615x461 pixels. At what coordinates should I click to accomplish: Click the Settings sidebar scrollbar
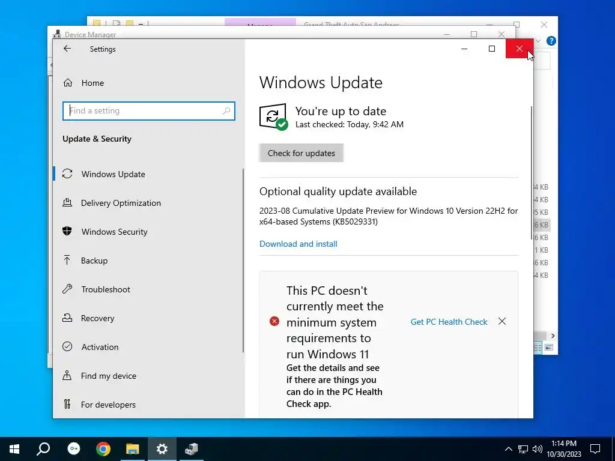pyautogui.click(x=243, y=261)
